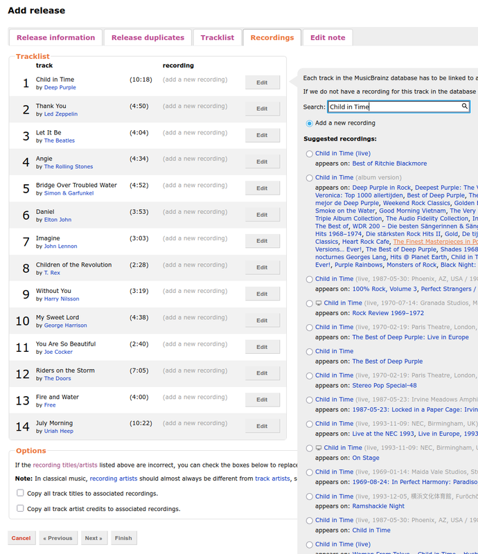Select the Recordings tab

tap(272, 37)
